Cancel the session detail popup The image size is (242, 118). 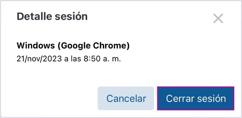click(x=126, y=98)
